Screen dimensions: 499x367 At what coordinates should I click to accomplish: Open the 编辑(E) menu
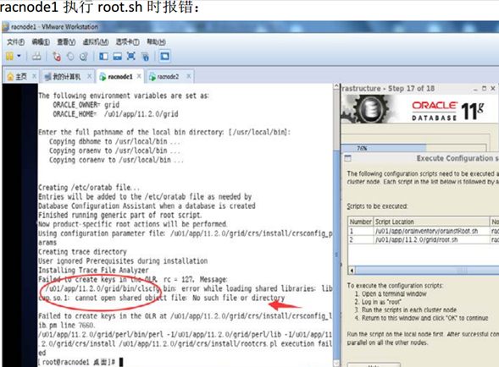click(x=41, y=41)
